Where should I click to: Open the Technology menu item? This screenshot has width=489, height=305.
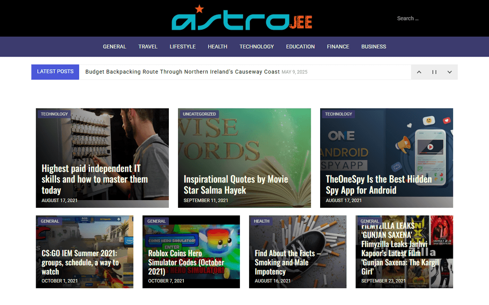click(x=257, y=47)
